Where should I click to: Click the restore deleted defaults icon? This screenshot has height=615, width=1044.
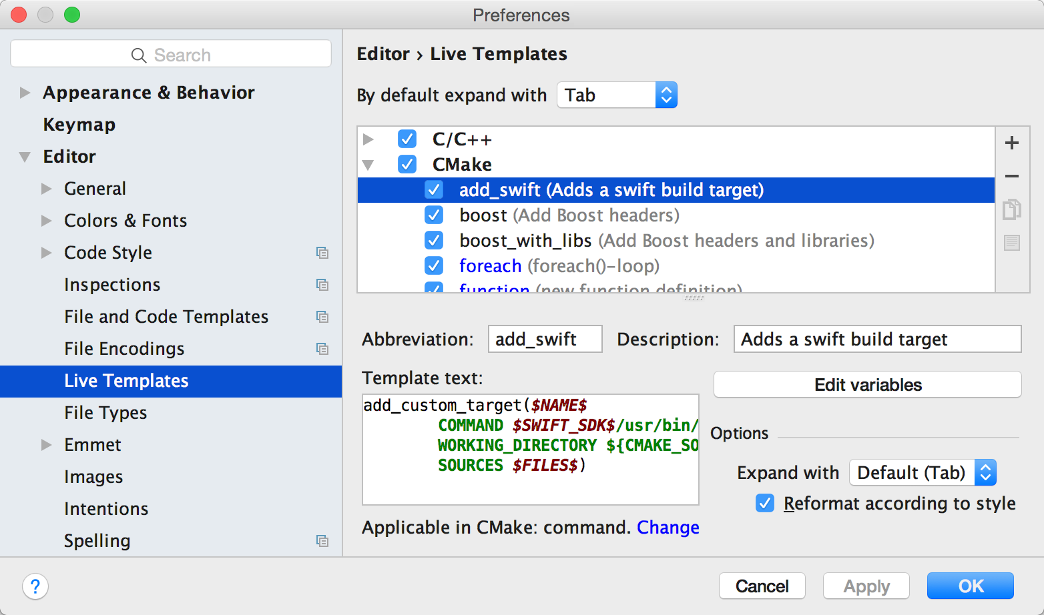tap(1012, 243)
